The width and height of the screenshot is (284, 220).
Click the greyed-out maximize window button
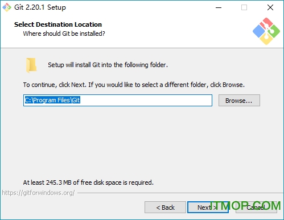pyautogui.click(x=244, y=7)
